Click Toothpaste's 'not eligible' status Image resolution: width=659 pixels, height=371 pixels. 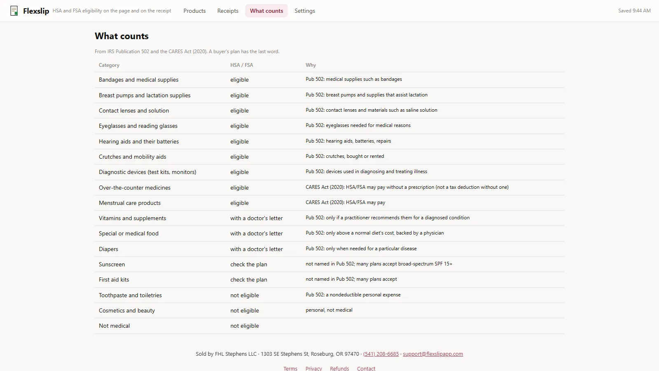[x=245, y=295]
